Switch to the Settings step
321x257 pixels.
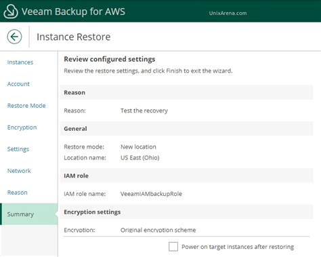pos(18,149)
